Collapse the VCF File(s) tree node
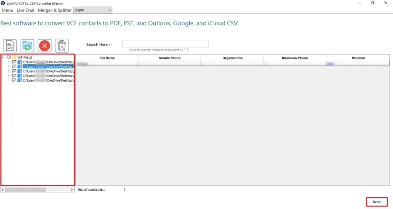The width and height of the screenshot is (393, 209). tap(3, 57)
